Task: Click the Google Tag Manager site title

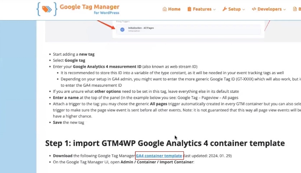Action: pos(89,7)
